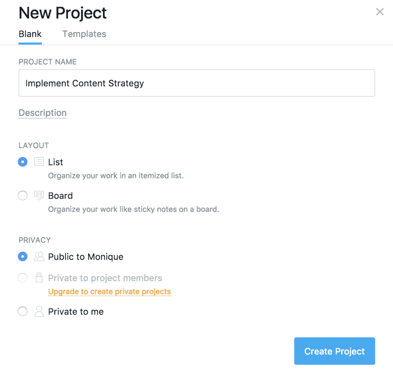
Task: Select the Board layout radio button
Action: tap(23, 196)
